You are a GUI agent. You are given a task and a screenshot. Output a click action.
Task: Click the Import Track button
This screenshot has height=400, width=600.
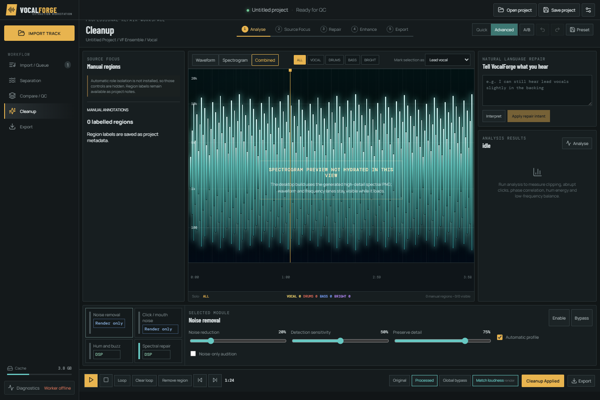pyautogui.click(x=39, y=33)
